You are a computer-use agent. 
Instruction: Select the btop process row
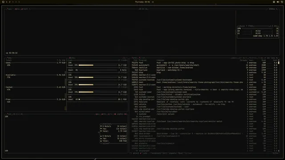click(204, 72)
